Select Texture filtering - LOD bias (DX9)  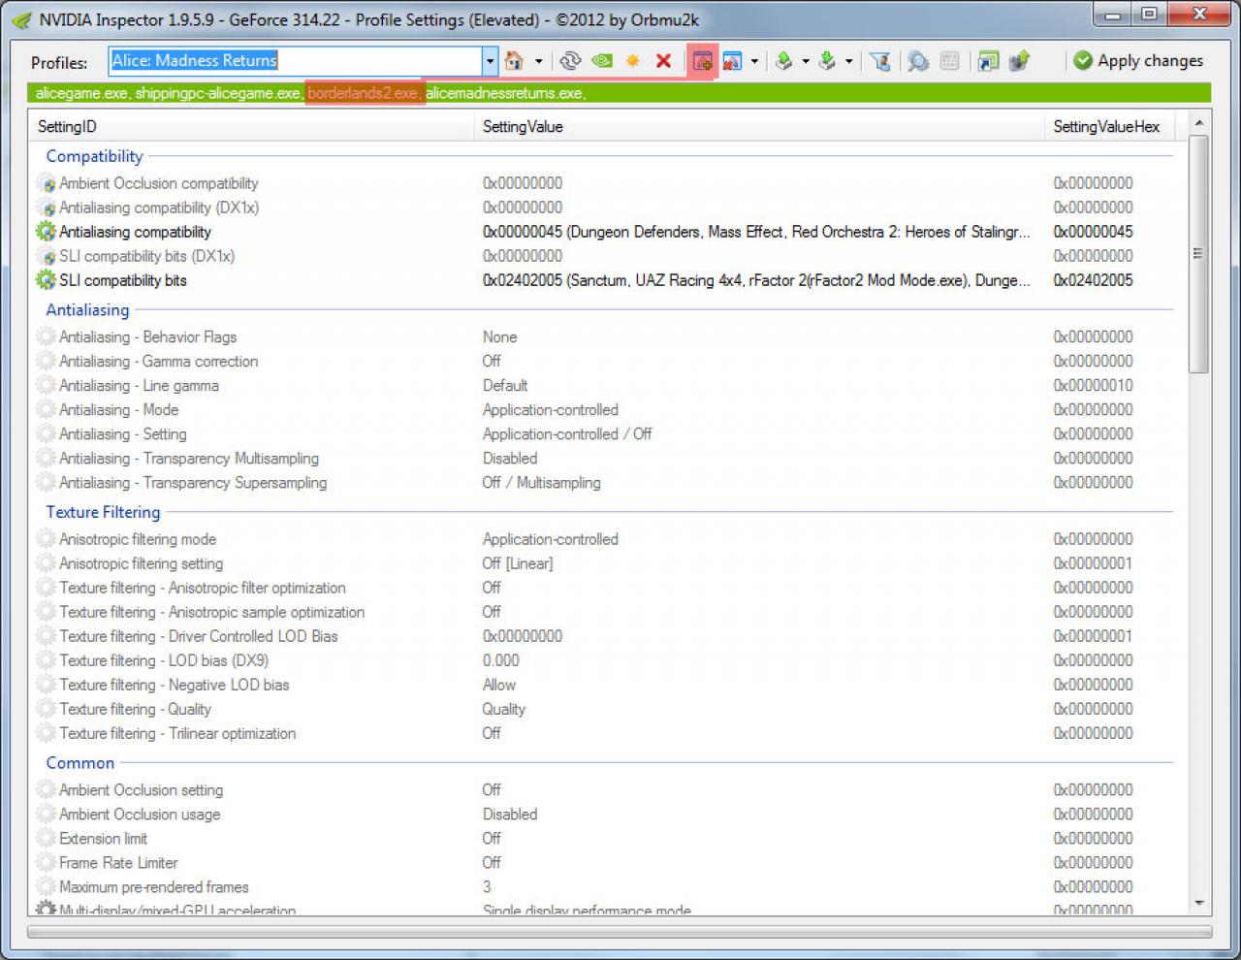pyautogui.click(x=164, y=660)
